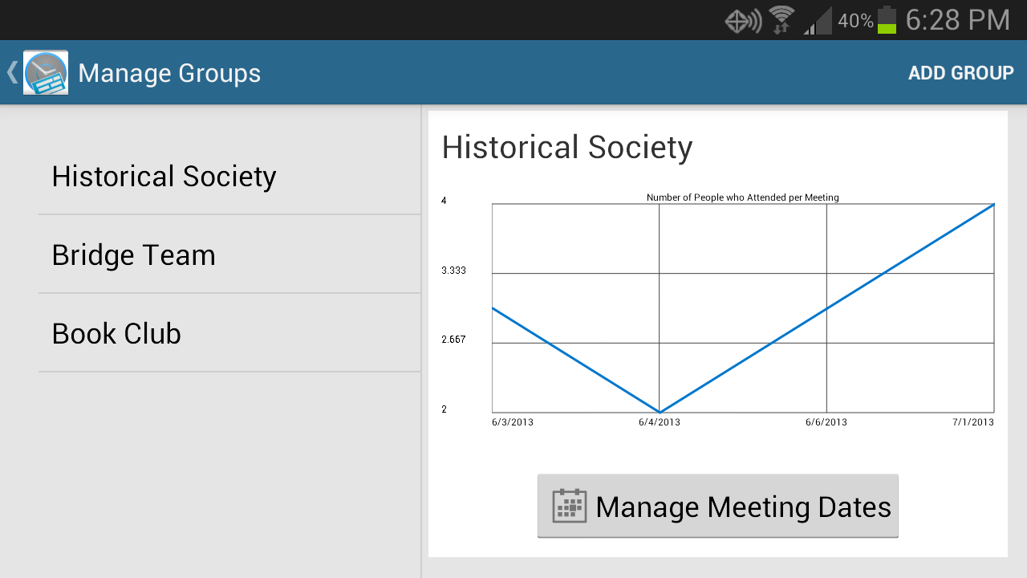Image resolution: width=1027 pixels, height=578 pixels.
Task: Tap the 2.667 y-axis value
Action: tap(453, 340)
